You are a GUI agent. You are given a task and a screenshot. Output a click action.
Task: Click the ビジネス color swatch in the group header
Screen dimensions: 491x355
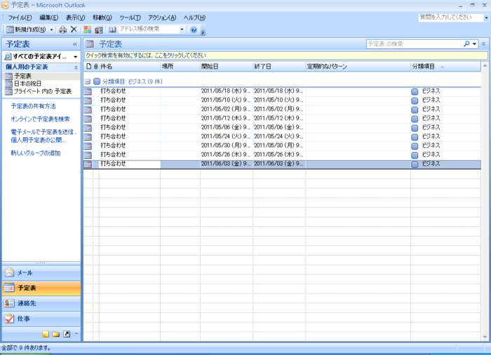(97, 81)
